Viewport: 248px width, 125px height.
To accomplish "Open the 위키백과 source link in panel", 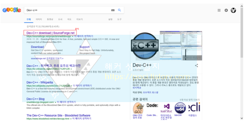I will click(x=137, y=88).
